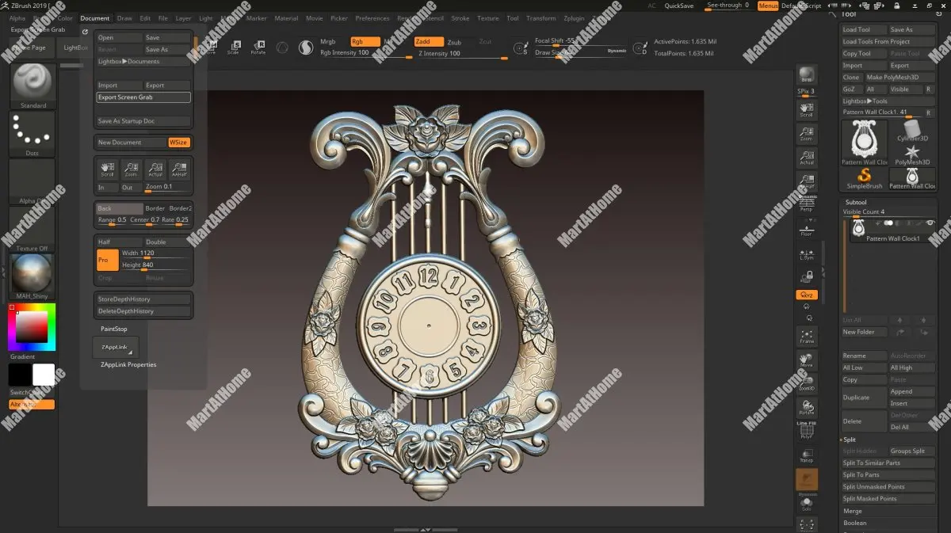
Task: Click the Rotate gizmo icon in toolbar
Action: pos(258,47)
